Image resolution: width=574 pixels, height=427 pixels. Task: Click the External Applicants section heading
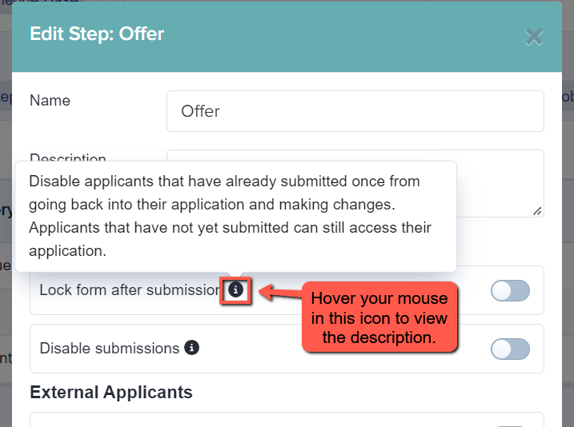[x=111, y=393]
